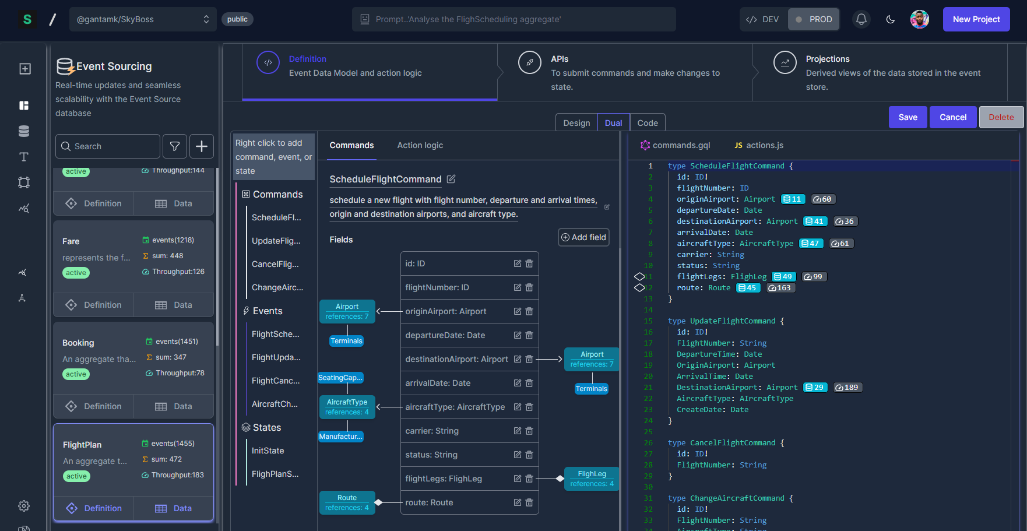The height and width of the screenshot is (531, 1027).
Task: Open the Action logic tab
Action: [420, 145]
